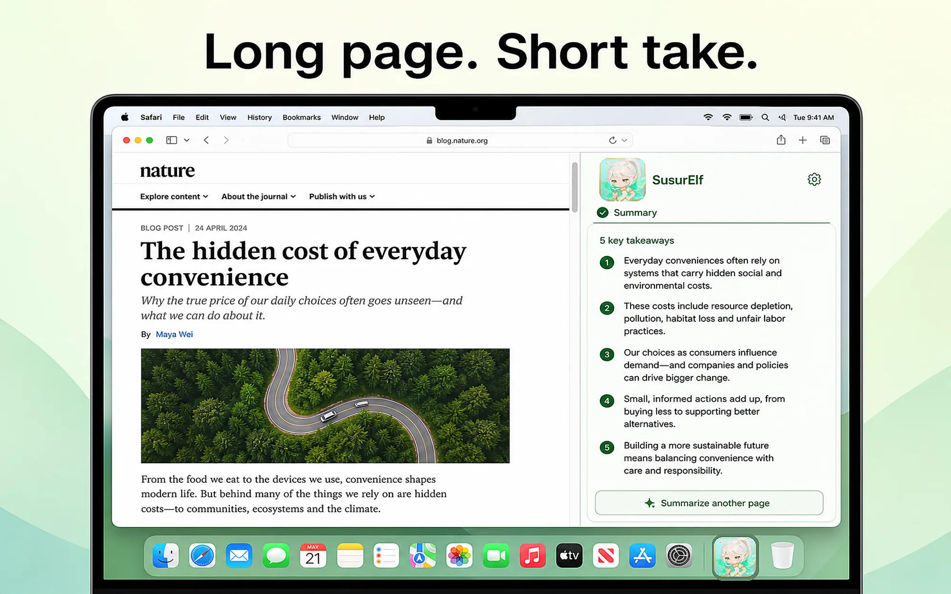Open System Settings in the Dock
This screenshot has height=594, width=951.
click(679, 556)
